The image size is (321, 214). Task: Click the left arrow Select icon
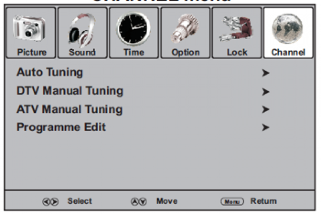tap(46, 202)
